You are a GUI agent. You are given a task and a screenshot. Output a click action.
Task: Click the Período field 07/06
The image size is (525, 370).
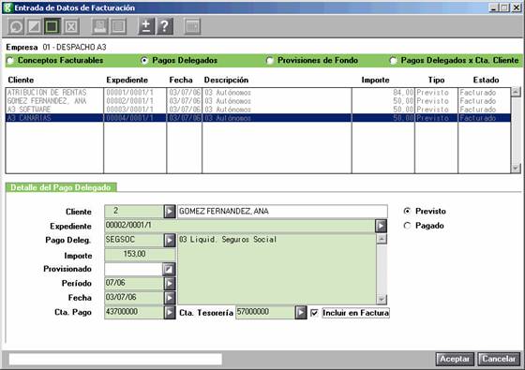134,283
